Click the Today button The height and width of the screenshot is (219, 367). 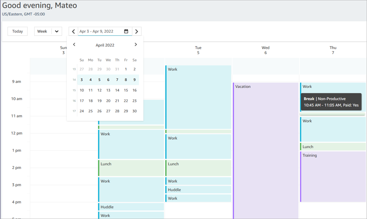[x=18, y=31]
